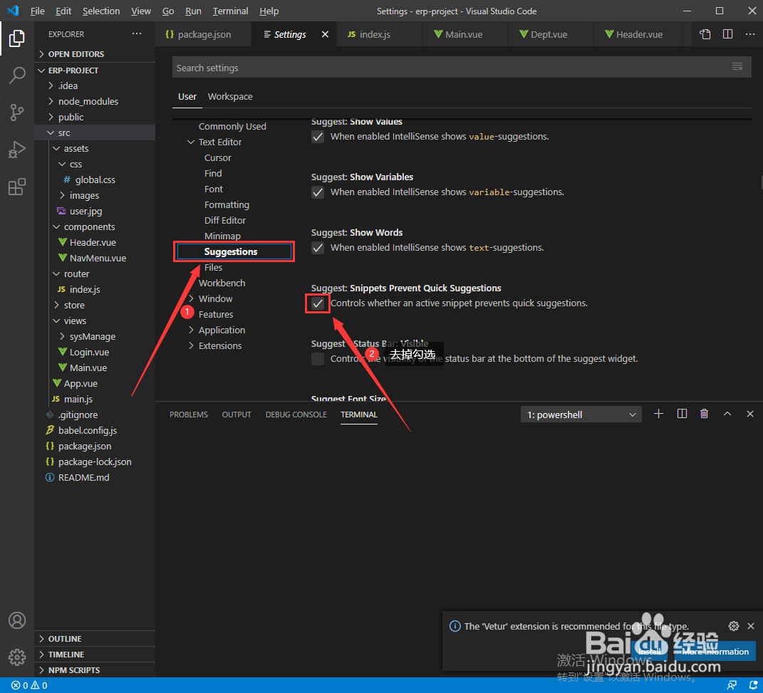Open the Terminal menu

pyautogui.click(x=230, y=11)
